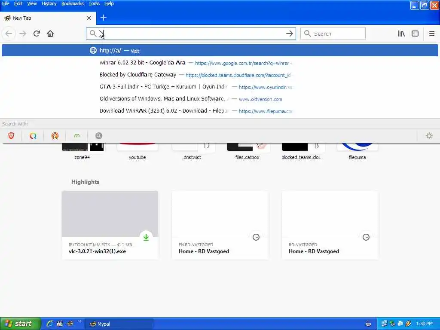Search with the grey magnifier engine icon
The height and width of the screenshot is (330, 440).
pos(98,136)
